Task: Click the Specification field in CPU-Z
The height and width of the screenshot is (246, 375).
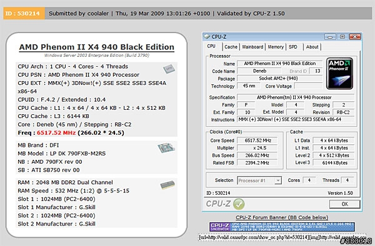Action: pos(296,97)
